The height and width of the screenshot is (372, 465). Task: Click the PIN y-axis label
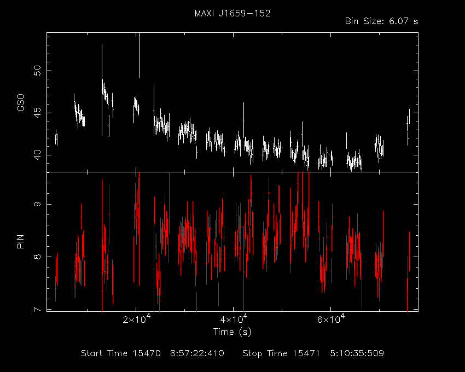20,241
